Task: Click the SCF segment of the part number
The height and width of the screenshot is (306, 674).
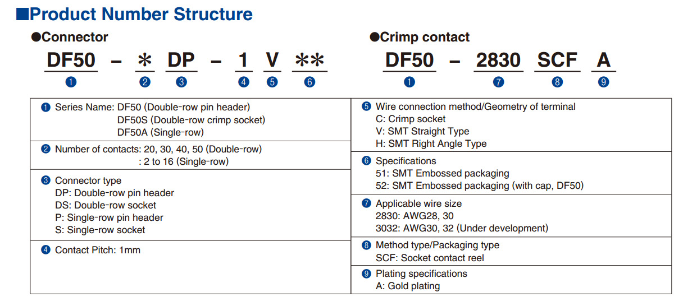Action: click(557, 60)
